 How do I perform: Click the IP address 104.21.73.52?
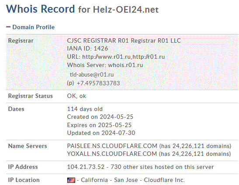[86, 167]
